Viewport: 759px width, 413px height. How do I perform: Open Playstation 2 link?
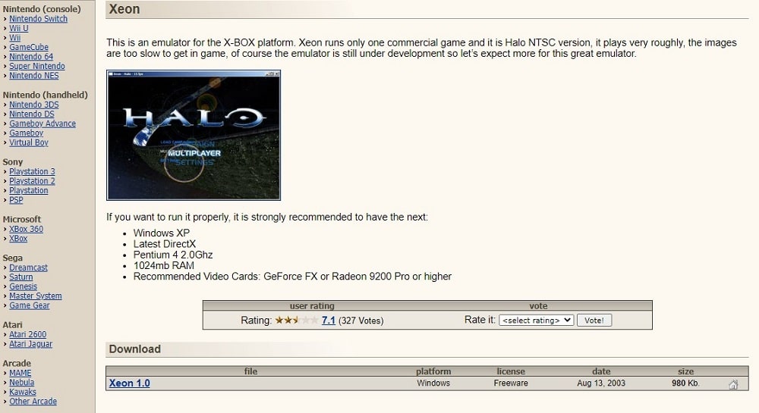pyautogui.click(x=32, y=181)
